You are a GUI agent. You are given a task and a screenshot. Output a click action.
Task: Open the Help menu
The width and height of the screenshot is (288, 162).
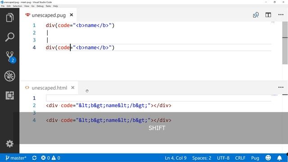pos(55,6)
